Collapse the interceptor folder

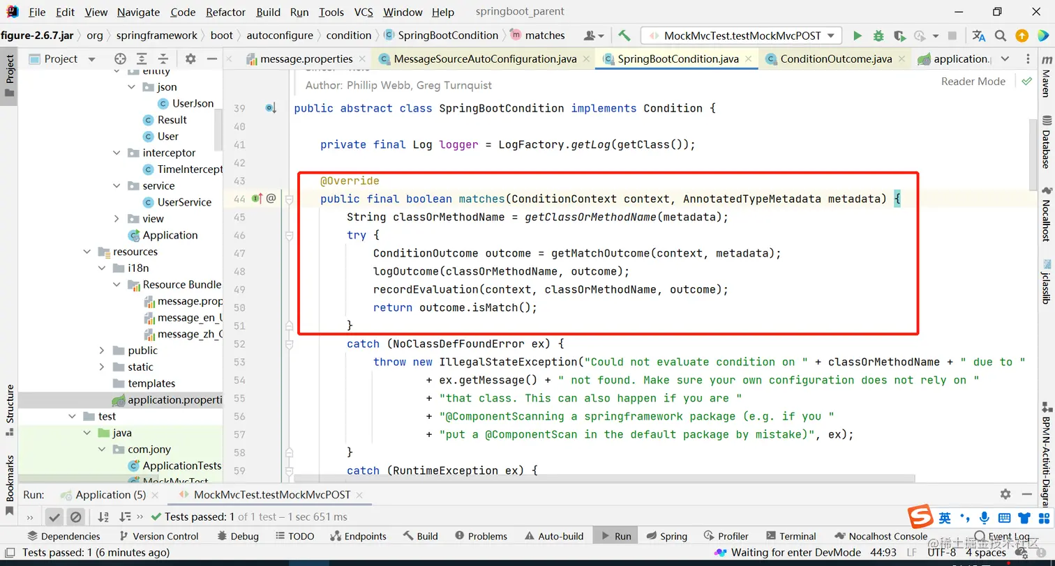pyautogui.click(x=117, y=153)
